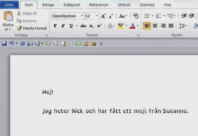This screenshot has height=136, width=198.
Task: Toggle underline with the U button
Action: (x=71, y=26)
